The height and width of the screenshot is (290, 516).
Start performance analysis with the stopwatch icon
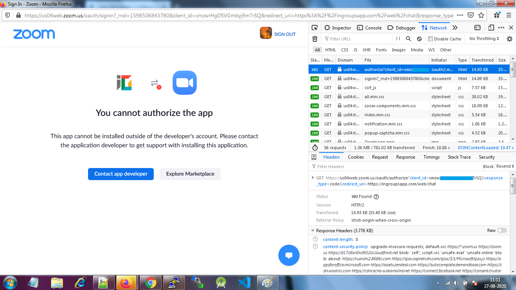pyautogui.click(x=315, y=148)
